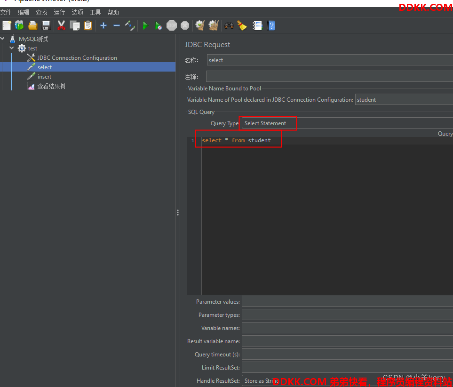
Task: Open the Query Type dropdown
Action: point(347,123)
